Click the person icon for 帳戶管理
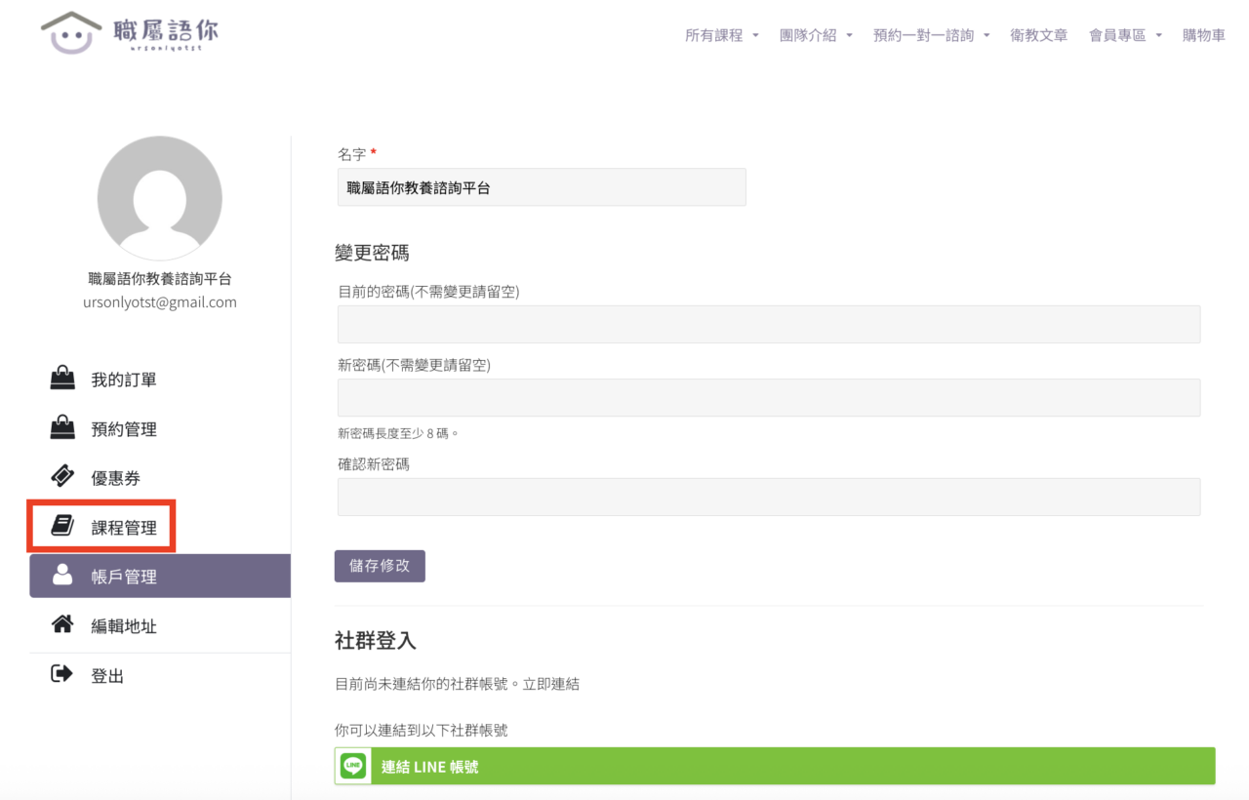Image resolution: width=1249 pixels, height=800 pixels. pyautogui.click(x=62, y=576)
